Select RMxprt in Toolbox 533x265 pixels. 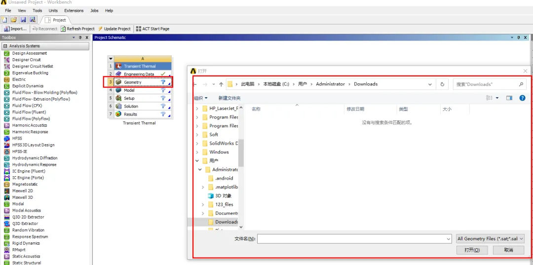coord(19,250)
